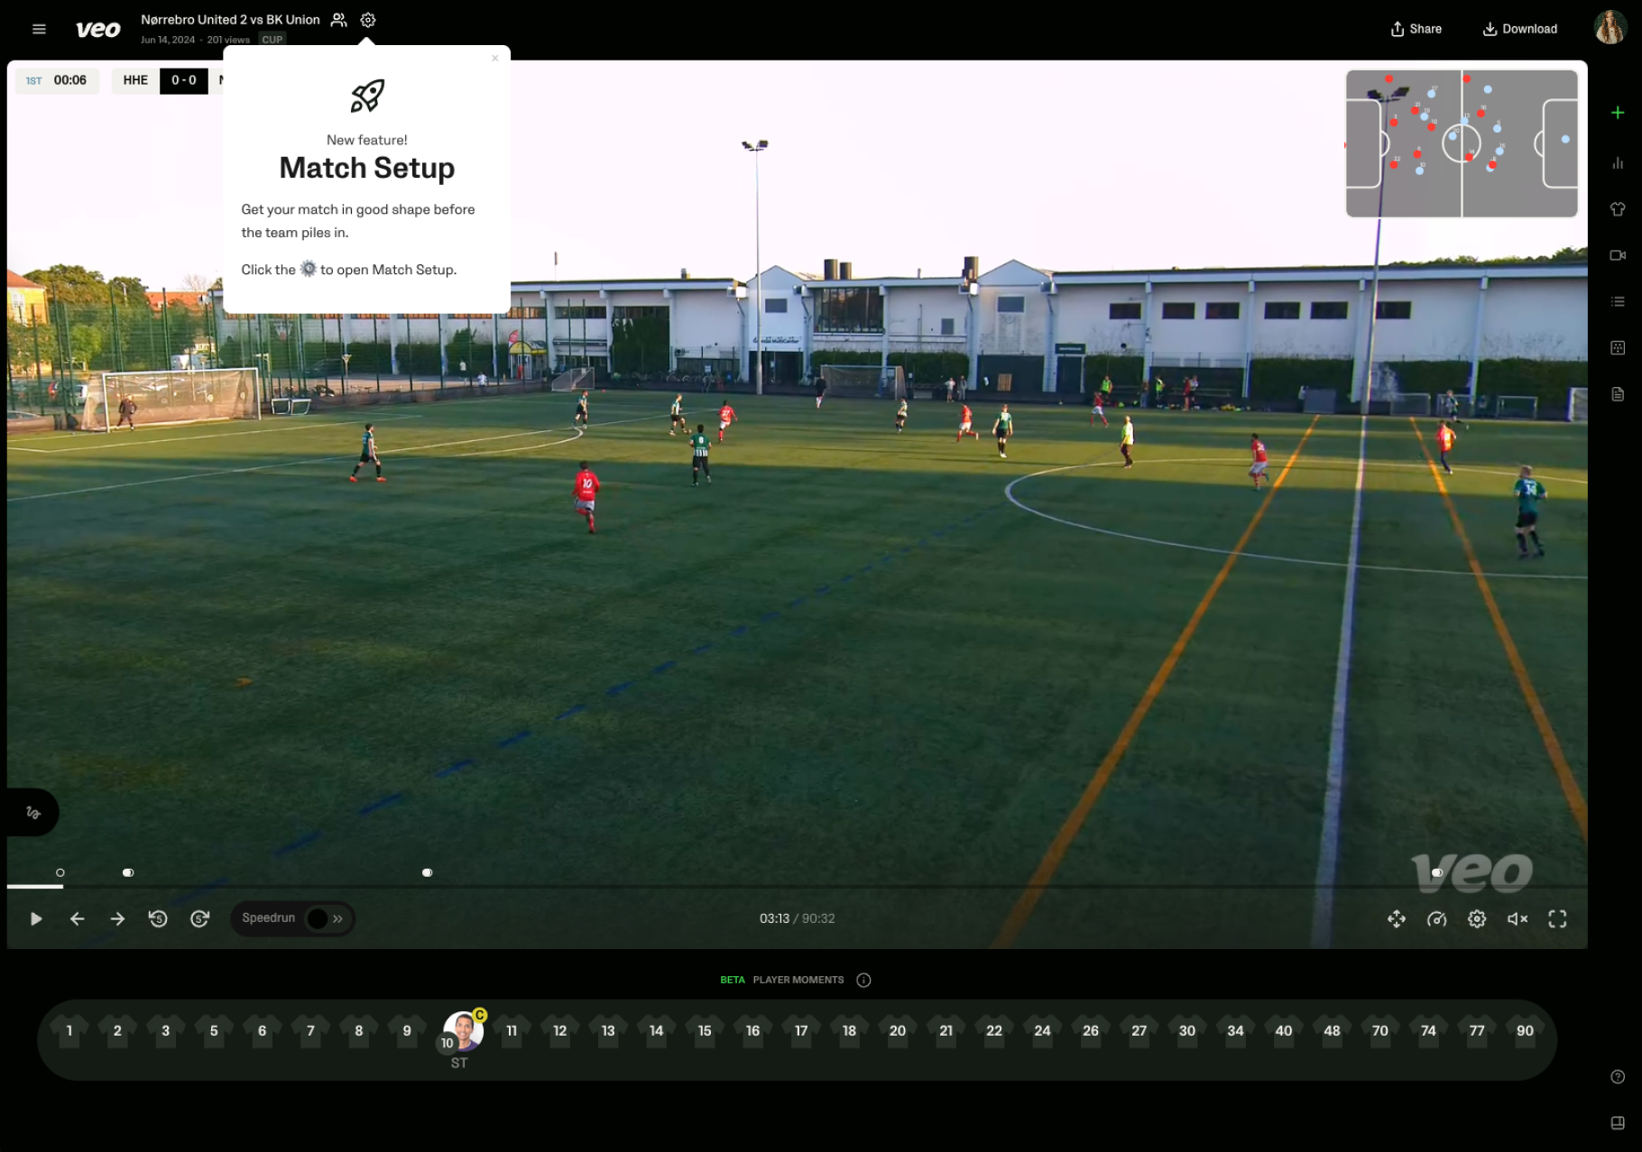Toggle the Speedrun switch
The height and width of the screenshot is (1152, 1642).
(x=324, y=918)
